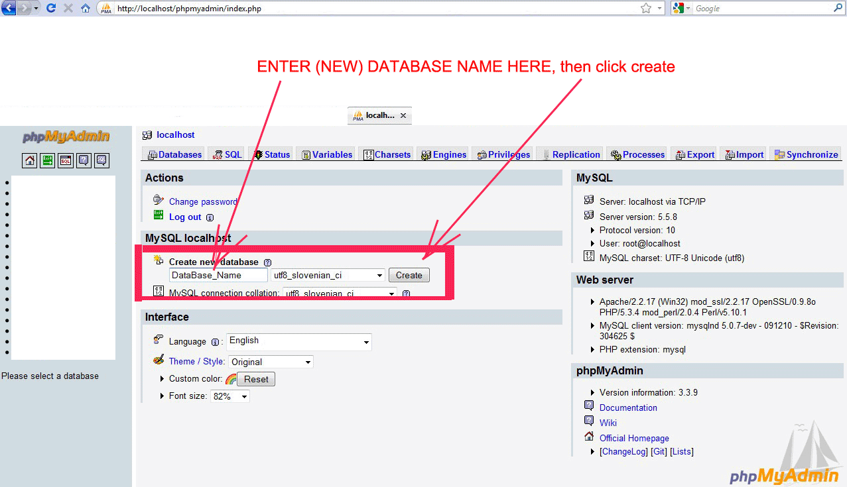This screenshot has width=847, height=487.
Task: Open the phpMyAdmin Home icon
Action: click(x=30, y=160)
